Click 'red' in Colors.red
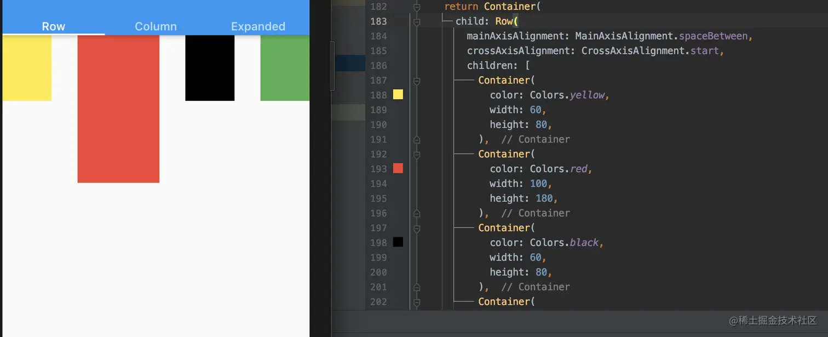This screenshot has height=337, width=828. tap(579, 169)
